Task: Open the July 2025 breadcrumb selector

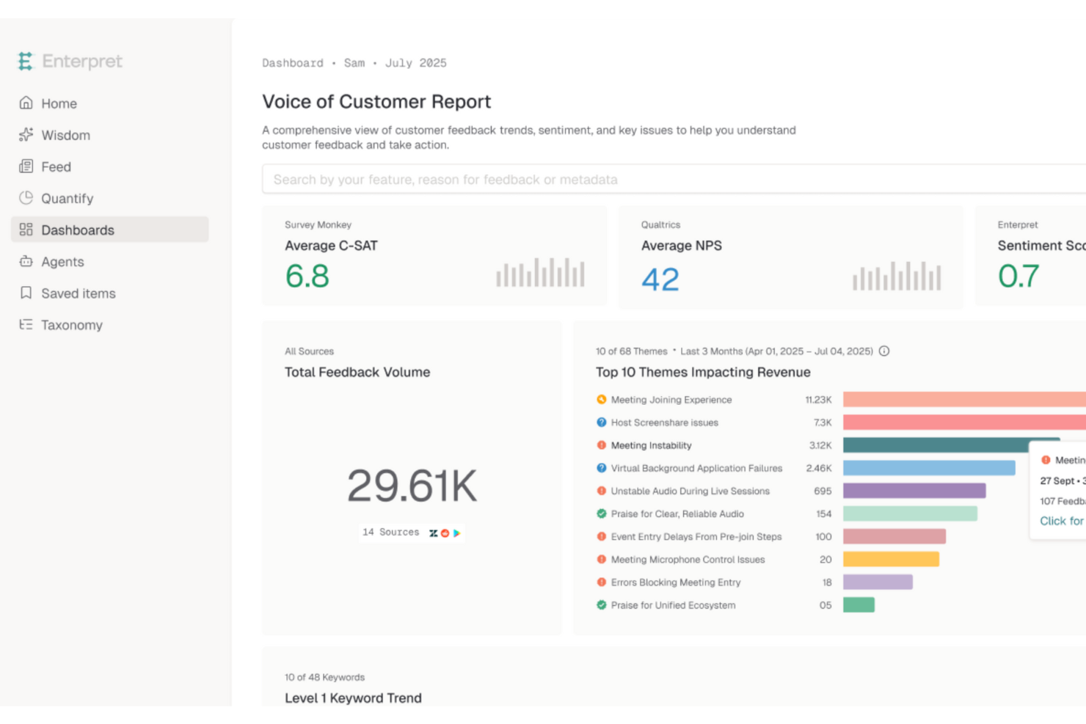Action: click(x=416, y=63)
